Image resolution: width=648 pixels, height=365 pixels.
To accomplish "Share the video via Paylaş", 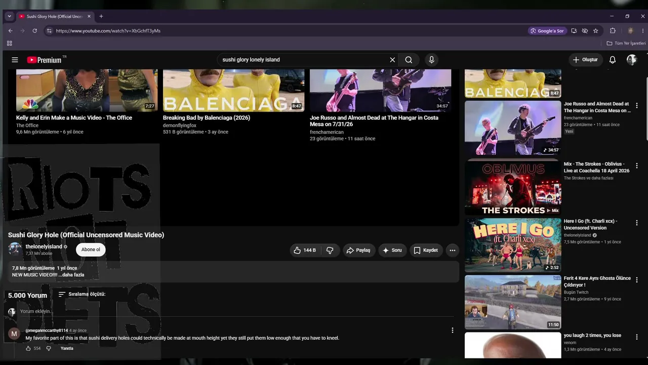I will click(x=358, y=250).
